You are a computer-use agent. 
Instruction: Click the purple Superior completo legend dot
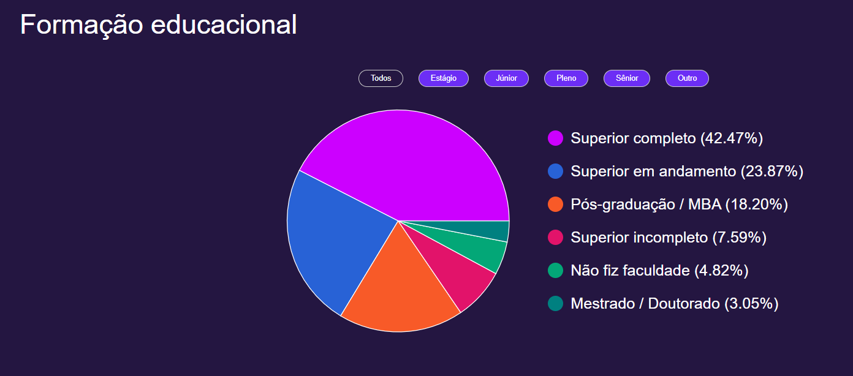[x=555, y=138]
